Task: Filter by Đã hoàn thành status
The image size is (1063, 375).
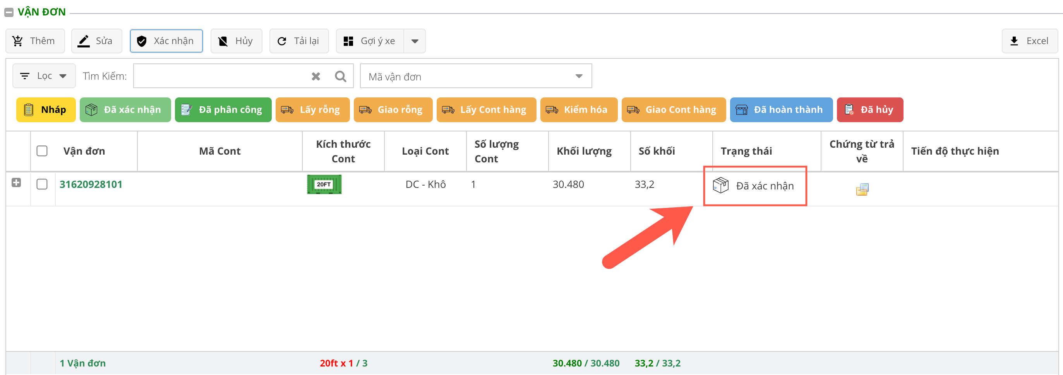Action: pos(781,110)
